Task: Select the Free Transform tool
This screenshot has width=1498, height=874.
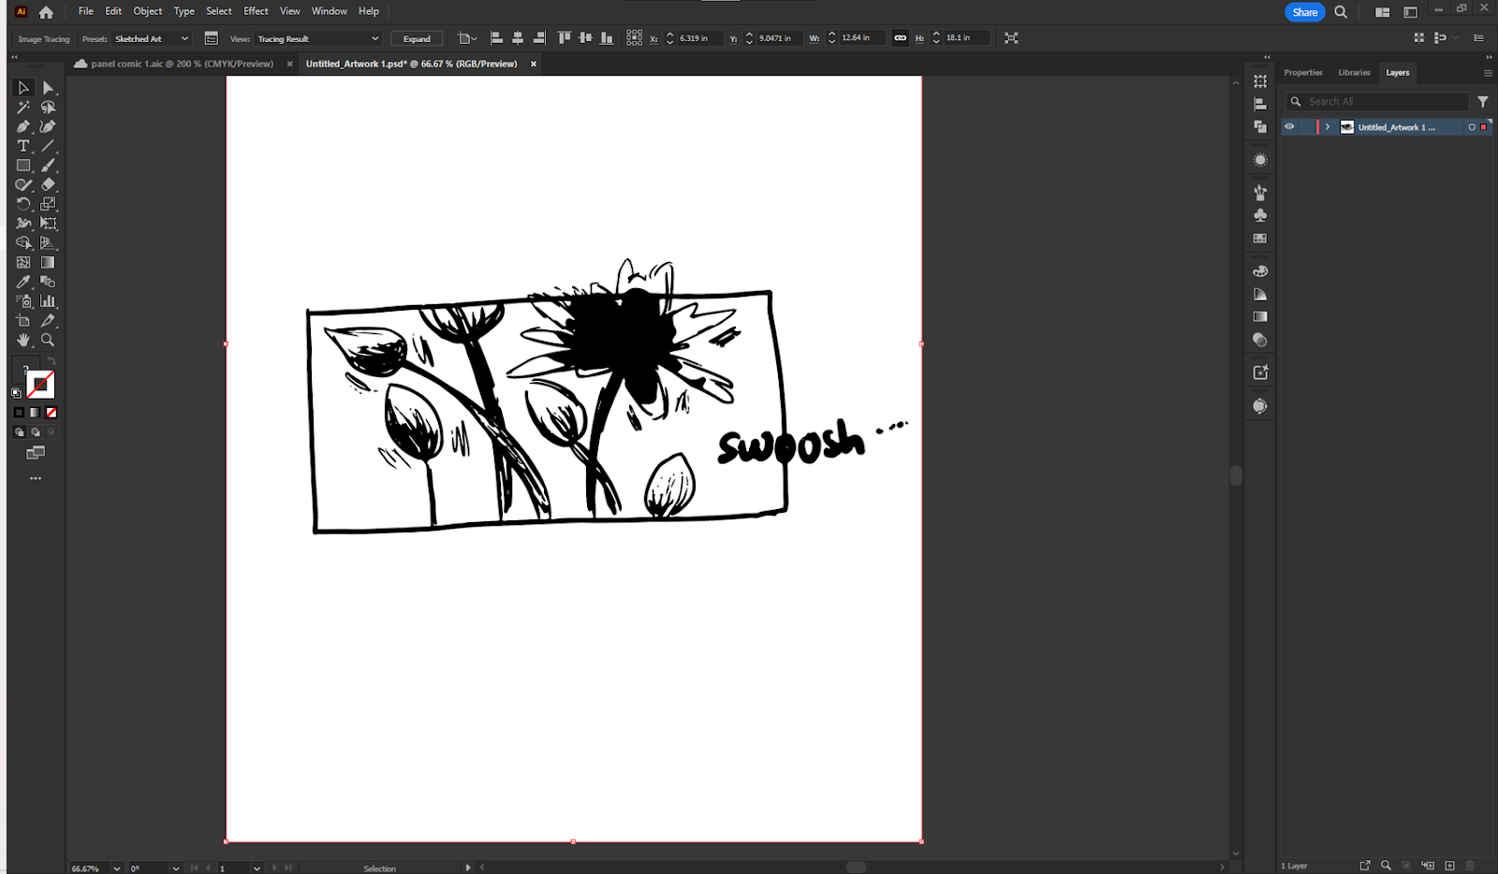Action: (x=49, y=224)
